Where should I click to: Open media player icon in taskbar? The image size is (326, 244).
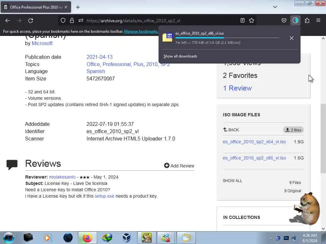click(47, 238)
